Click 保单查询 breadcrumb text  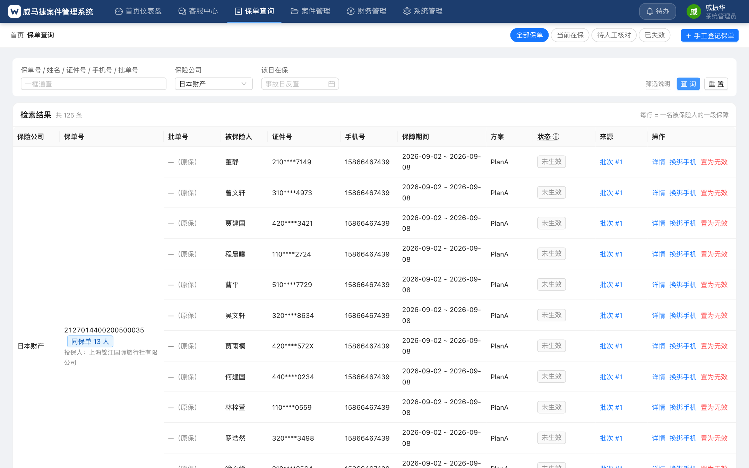[x=41, y=35]
